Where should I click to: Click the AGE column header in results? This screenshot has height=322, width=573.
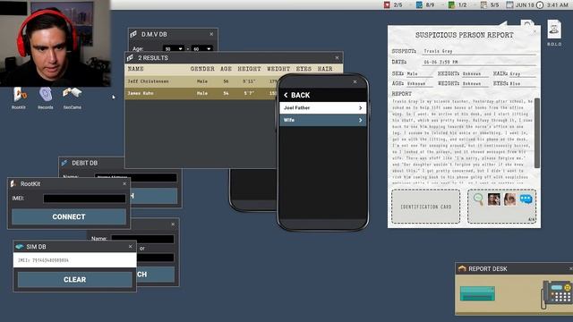[x=226, y=69]
